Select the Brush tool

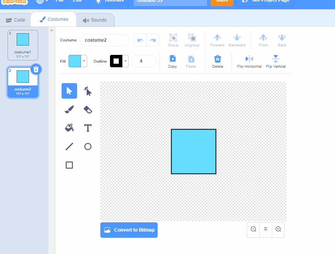69,109
